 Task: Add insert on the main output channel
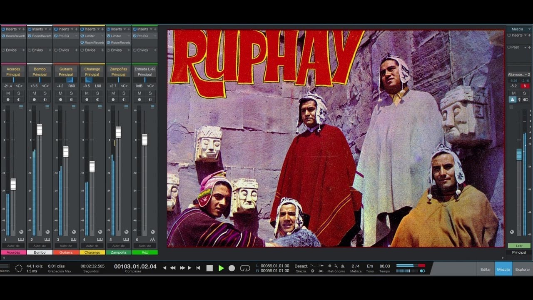click(x=530, y=35)
